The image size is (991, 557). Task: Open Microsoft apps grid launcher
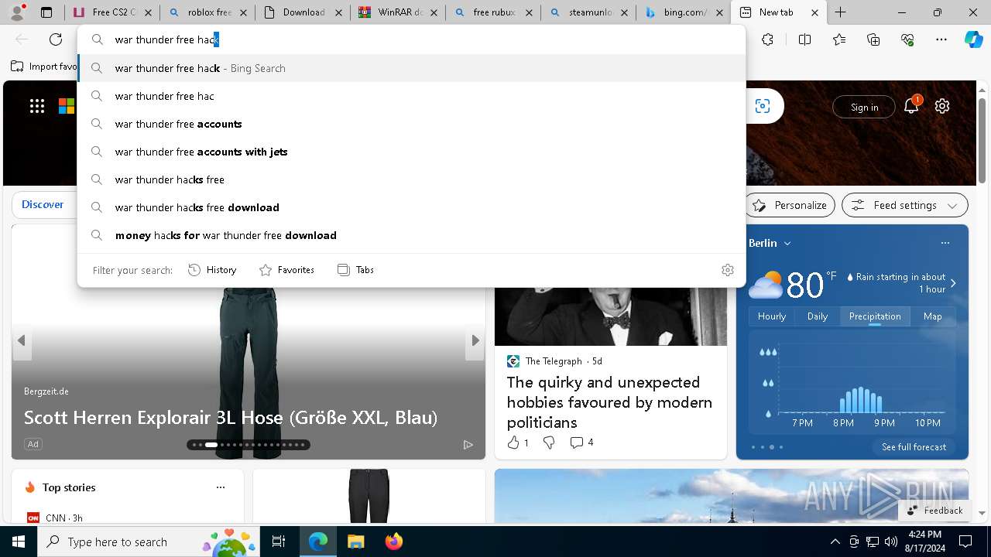tap(37, 106)
